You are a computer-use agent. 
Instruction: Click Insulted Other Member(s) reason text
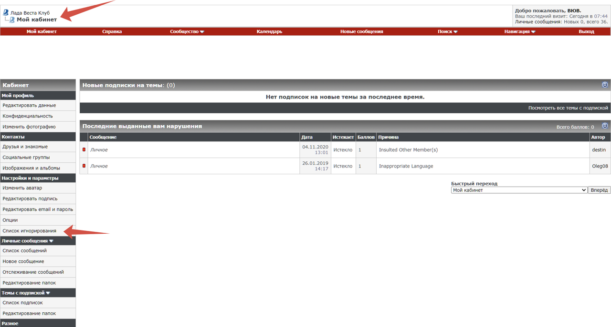408,149
